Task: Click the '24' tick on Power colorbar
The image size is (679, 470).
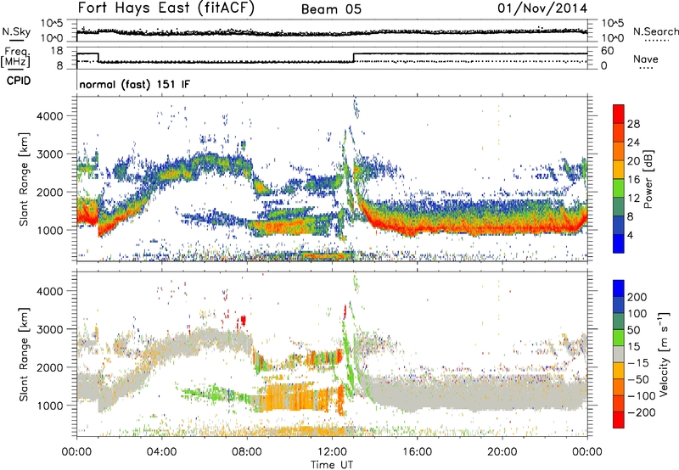Action: pos(633,143)
